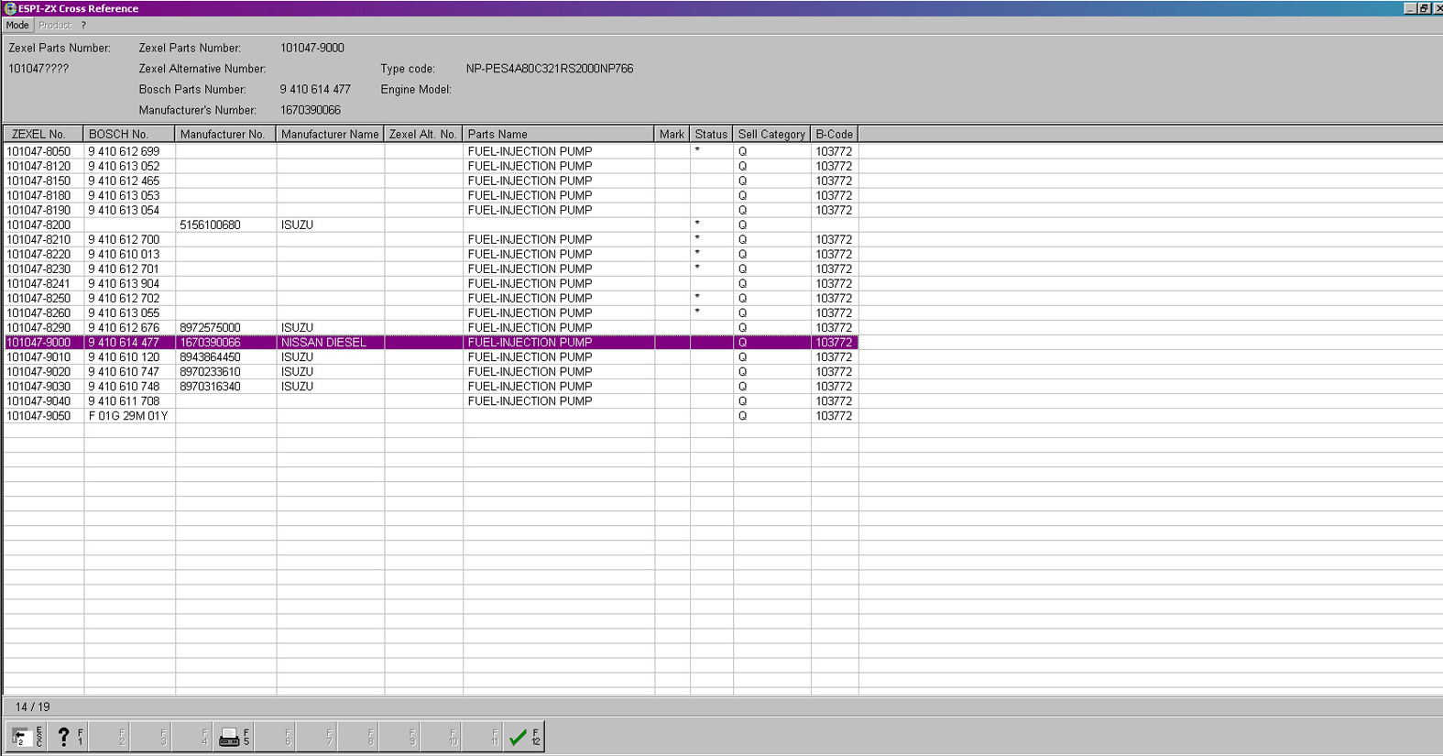This screenshot has width=1443, height=756.
Task: Click the ESC back icon button
Action: tap(26, 737)
